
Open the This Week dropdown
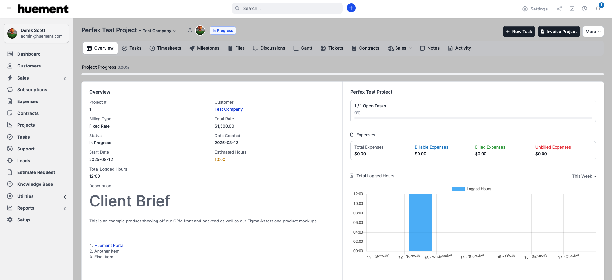pos(584,176)
